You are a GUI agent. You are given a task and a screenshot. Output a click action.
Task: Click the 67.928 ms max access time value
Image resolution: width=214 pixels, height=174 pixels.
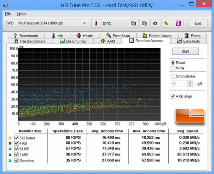pos(151,160)
